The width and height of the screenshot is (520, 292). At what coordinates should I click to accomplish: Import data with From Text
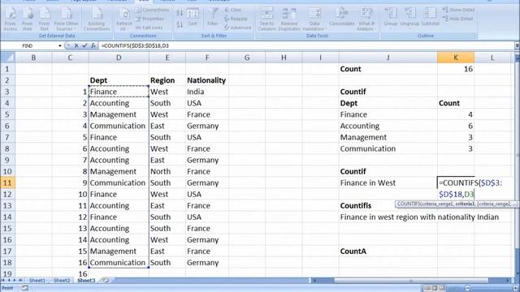[44, 19]
